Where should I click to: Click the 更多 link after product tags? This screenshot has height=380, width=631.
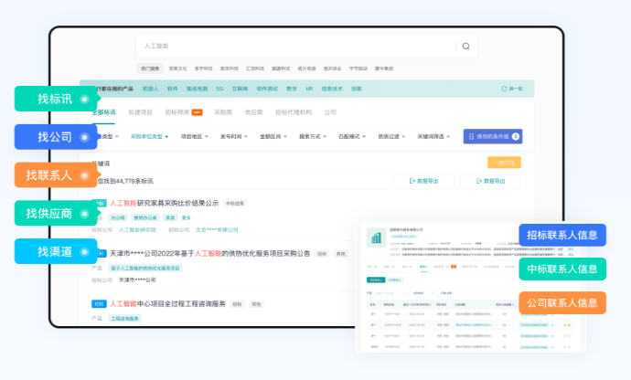(x=186, y=217)
